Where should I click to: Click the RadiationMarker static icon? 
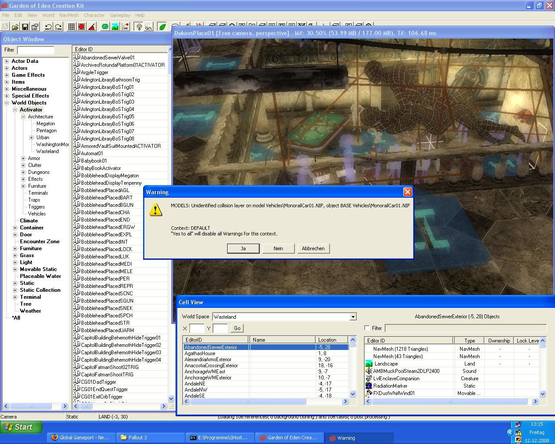point(369,386)
